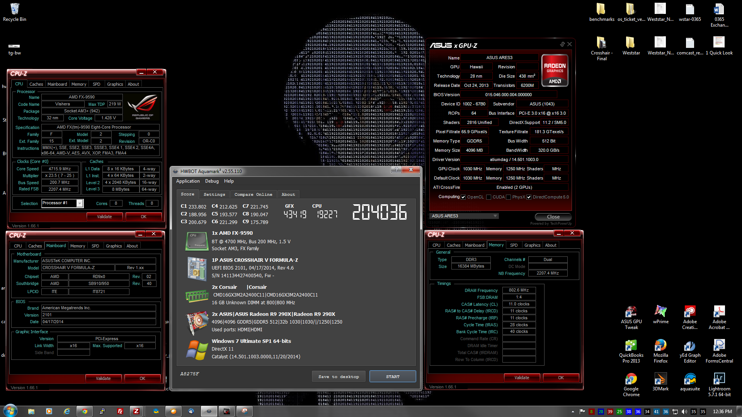Viewport: 742px width, 417px height.
Task: Click START button in Aquamark
Action: point(393,376)
